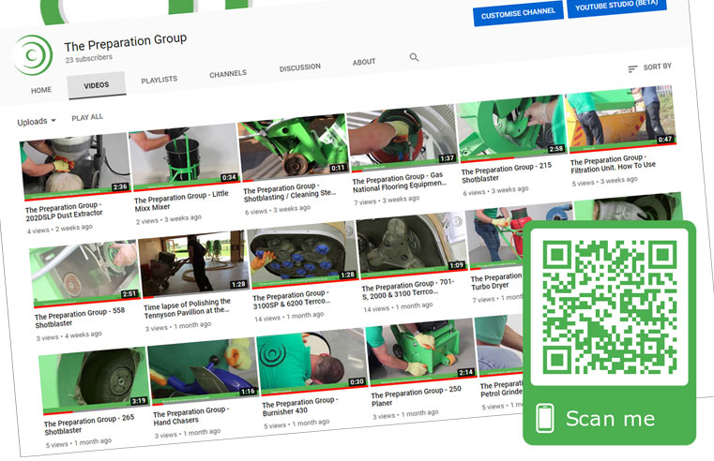Open Time lapse of Polishing thumbnail
The width and height of the screenshot is (714, 461).
193,263
